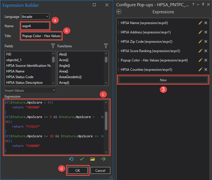This screenshot has width=212, height=180.
Task: Filter the Functions list
Action: click(106, 46)
